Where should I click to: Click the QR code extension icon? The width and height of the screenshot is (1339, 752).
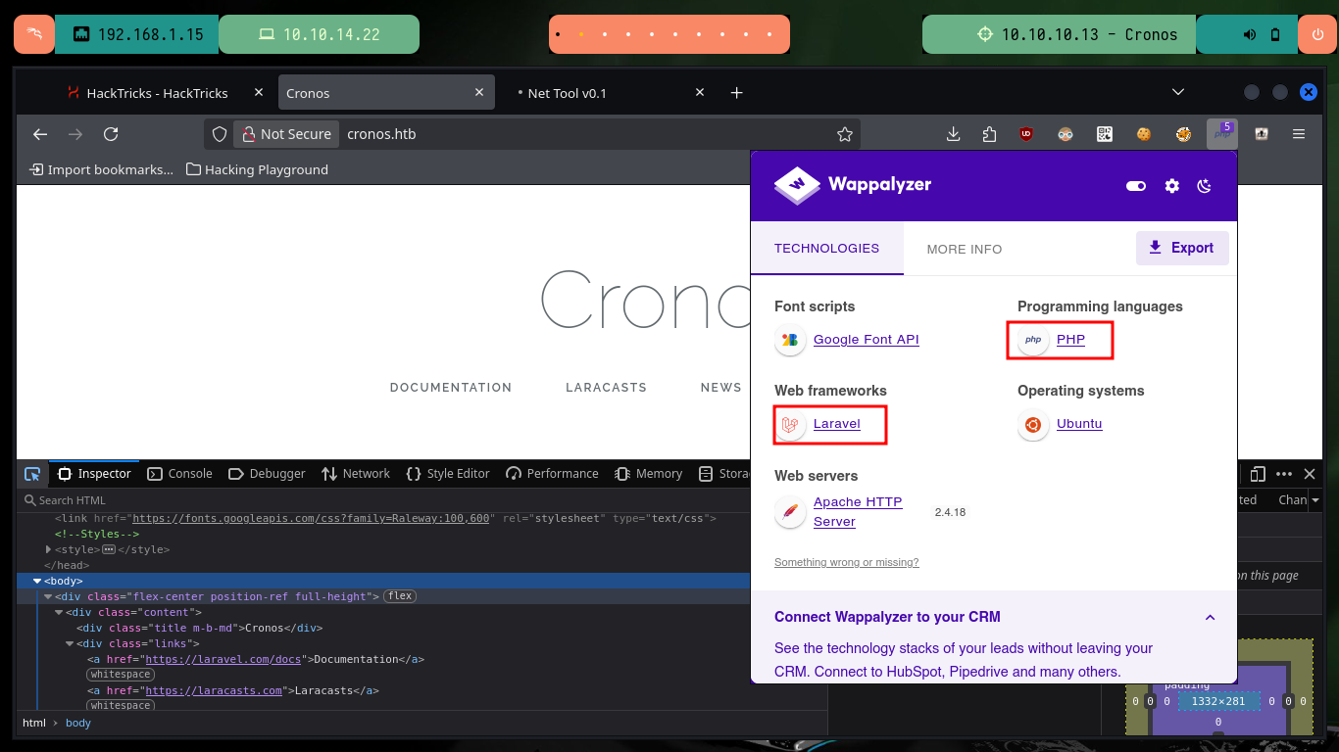click(x=1105, y=134)
